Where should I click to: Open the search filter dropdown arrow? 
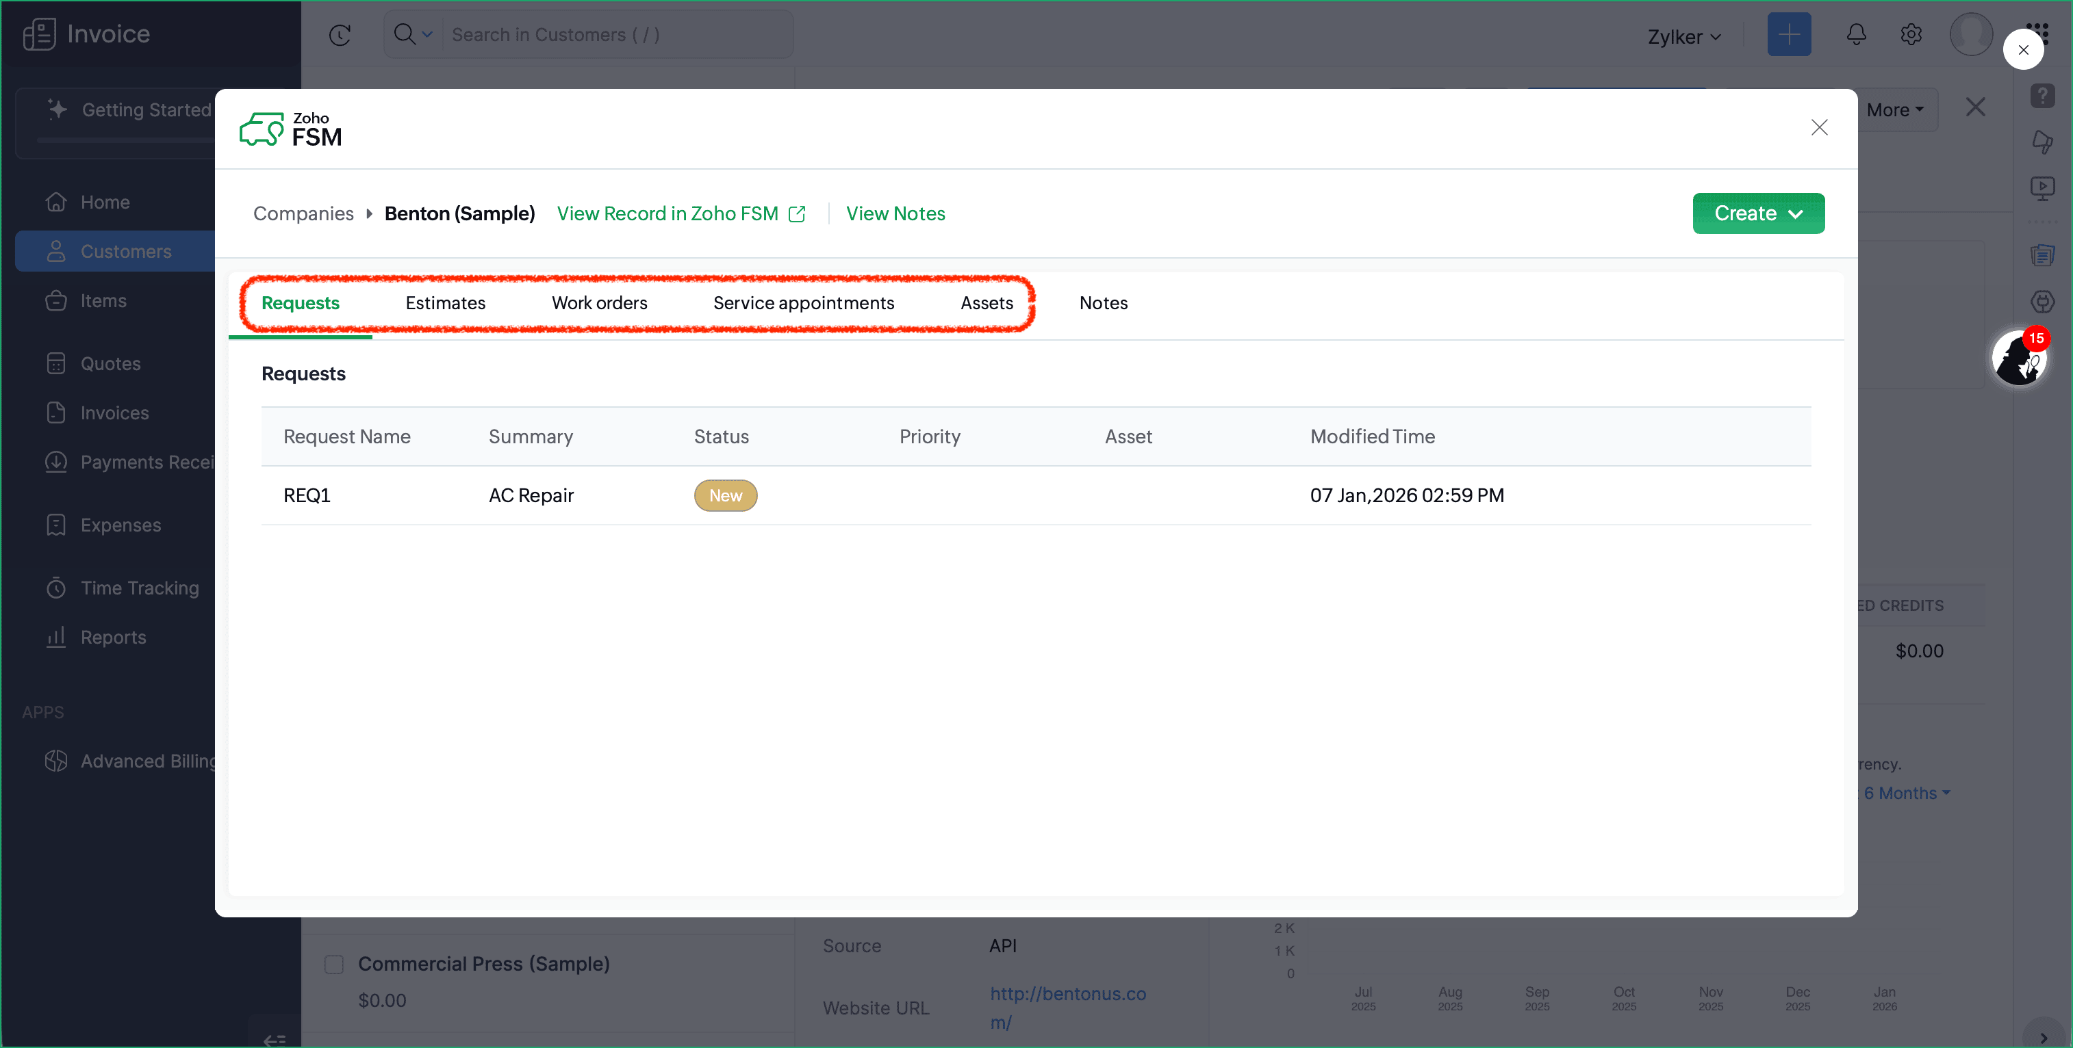pyautogui.click(x=427, y=35)
